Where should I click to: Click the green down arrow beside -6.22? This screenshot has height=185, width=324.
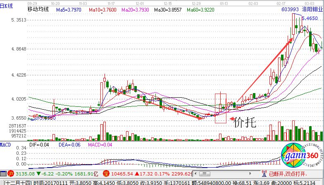point(38,174)
